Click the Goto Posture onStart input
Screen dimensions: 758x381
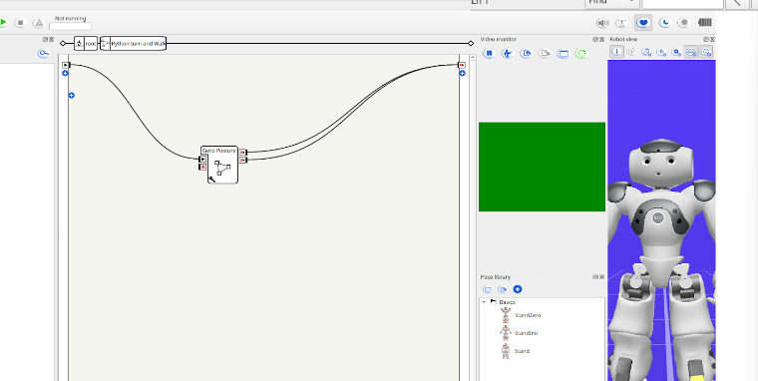click(x=203, y=159)
